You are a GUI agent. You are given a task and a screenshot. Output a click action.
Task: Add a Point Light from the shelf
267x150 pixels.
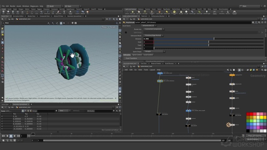tap(132, 12)
